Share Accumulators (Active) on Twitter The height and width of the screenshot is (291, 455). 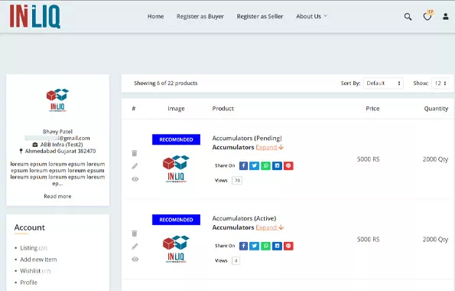pyautogui.click(x=255, y=246)
